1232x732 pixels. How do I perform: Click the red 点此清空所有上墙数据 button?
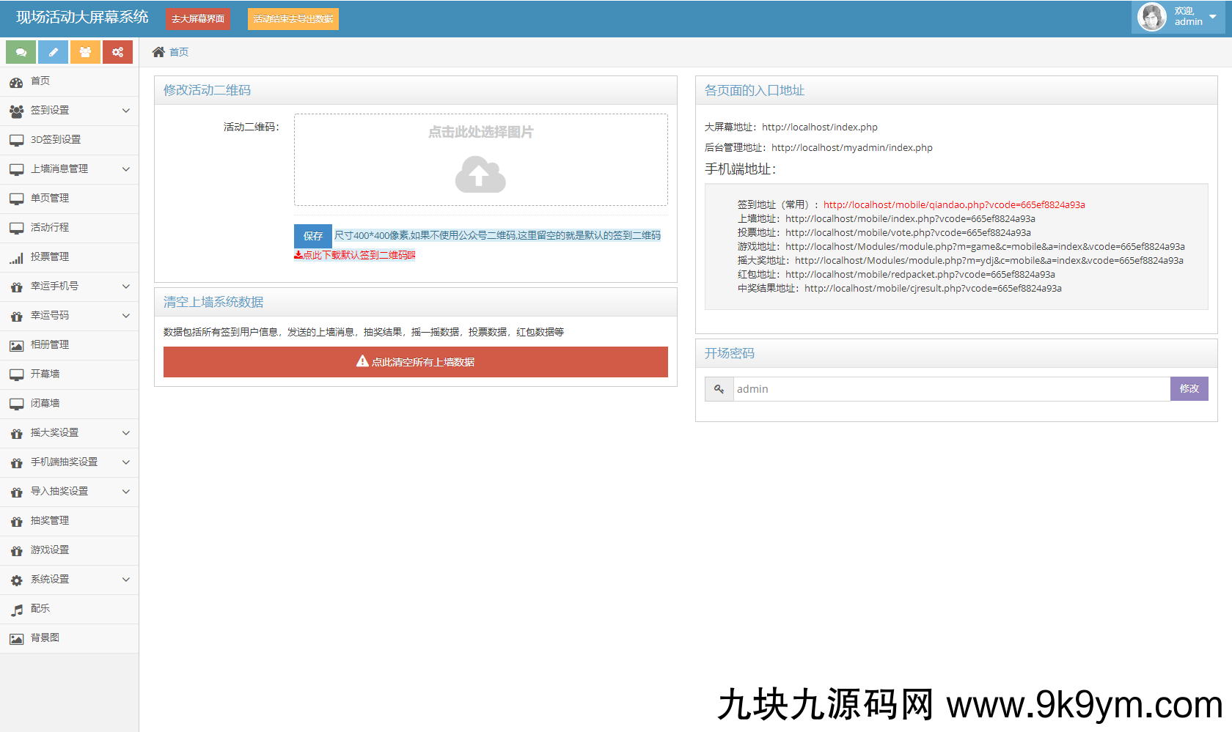415,362
